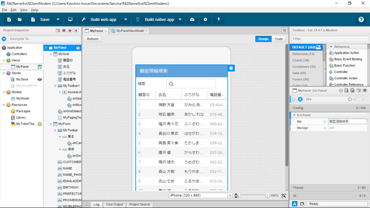Switch to MyPanelViewModel tab
Screen dimensions: 370x208
129,31
